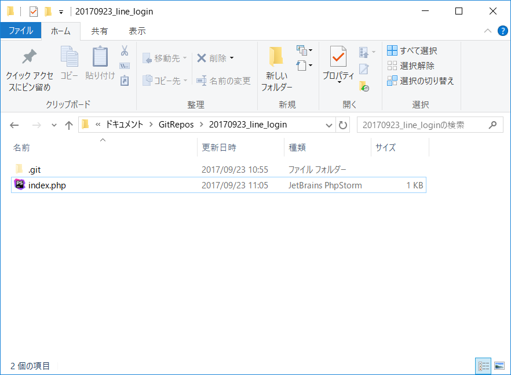Click the Open dropdown icon in 開く group
This screenshot has width=511, height=375.
point(367,52)
